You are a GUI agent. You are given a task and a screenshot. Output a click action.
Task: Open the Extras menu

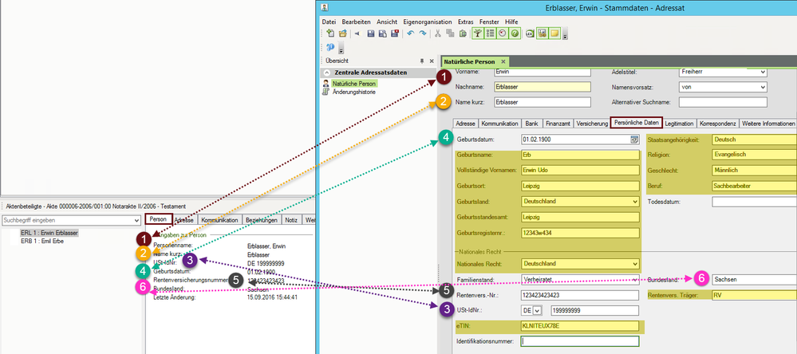(466, 22)
